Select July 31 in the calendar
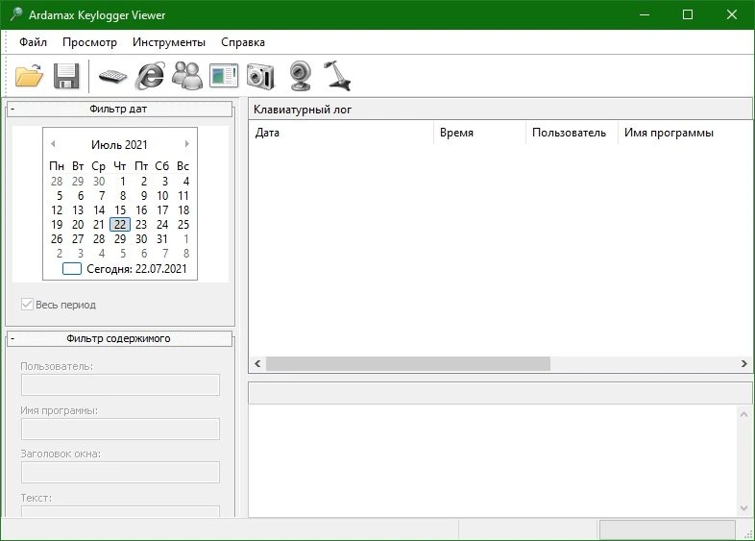Viewport: 755px width, 541px height. coord(162,239)
